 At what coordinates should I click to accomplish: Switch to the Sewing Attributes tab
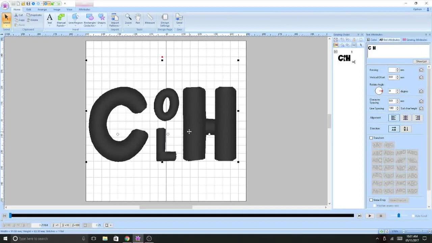pos(415,40)
